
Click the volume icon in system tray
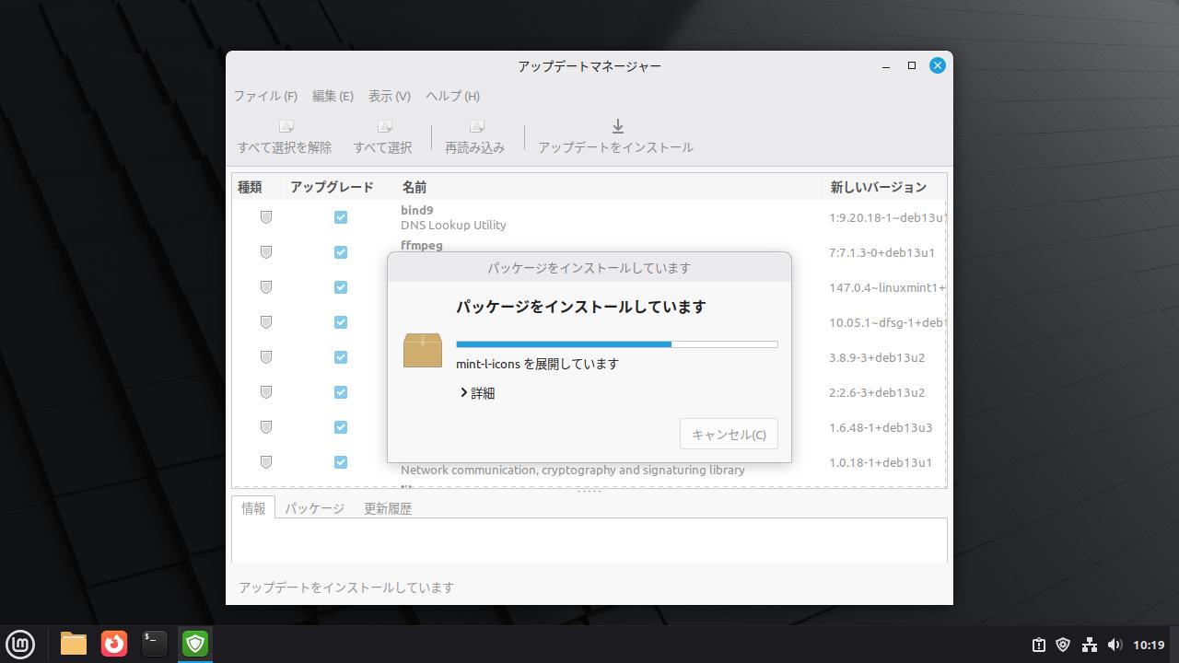click(x=1115, y=645)
